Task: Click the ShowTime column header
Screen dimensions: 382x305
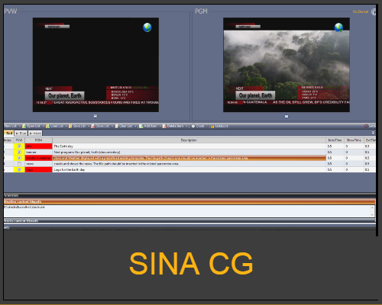Action: click(354, 140)
